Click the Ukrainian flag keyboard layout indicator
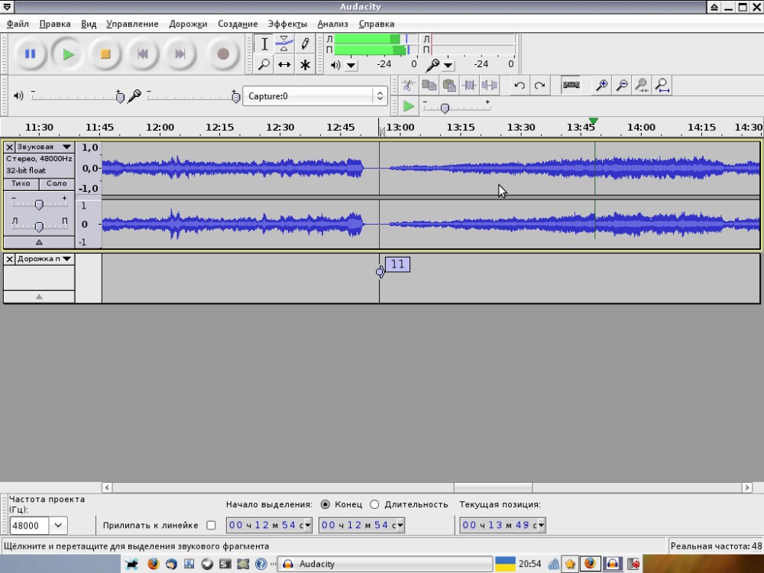The image size is (764, 573). (x=505, y=565)
